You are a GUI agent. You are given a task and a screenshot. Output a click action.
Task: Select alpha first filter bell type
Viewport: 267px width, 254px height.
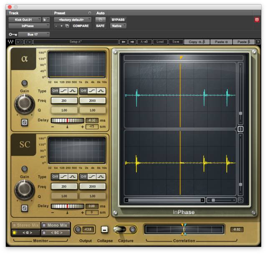coord(73,91)
